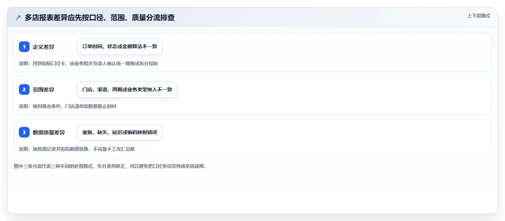Click the footer text 图中三条分流代表三种不同的处置路径
The height and width of the screenshot is (221, 505).
(110, 166)
